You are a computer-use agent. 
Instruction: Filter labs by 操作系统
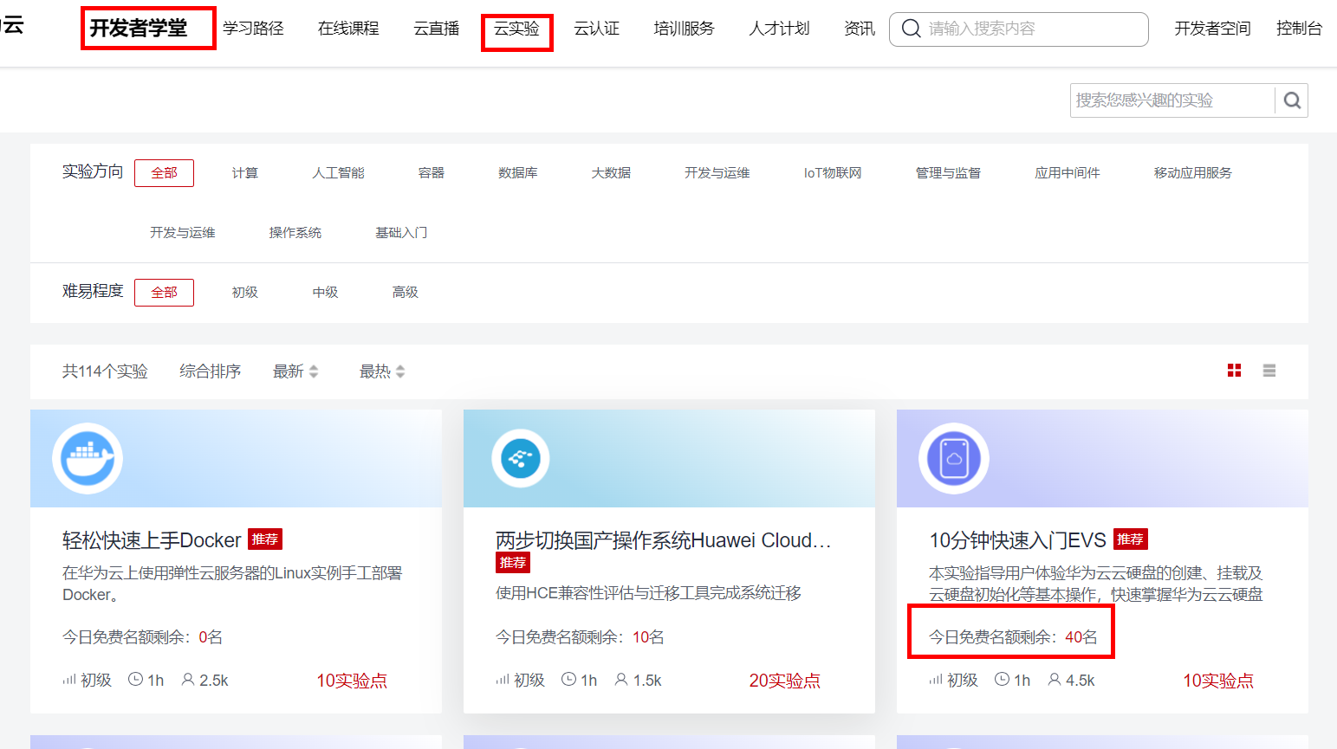click(295, 233)
